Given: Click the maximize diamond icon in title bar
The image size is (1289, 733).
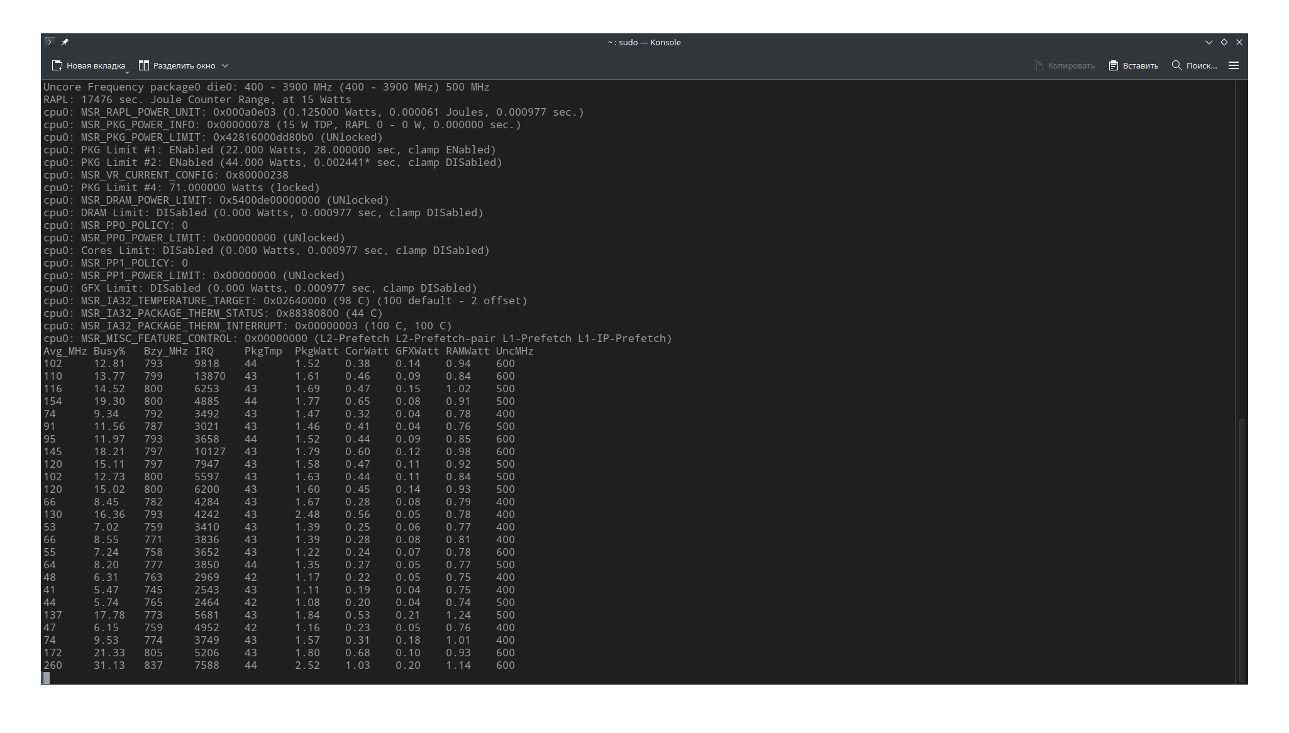Looking at the screenshot, I should click(1224, 42).
